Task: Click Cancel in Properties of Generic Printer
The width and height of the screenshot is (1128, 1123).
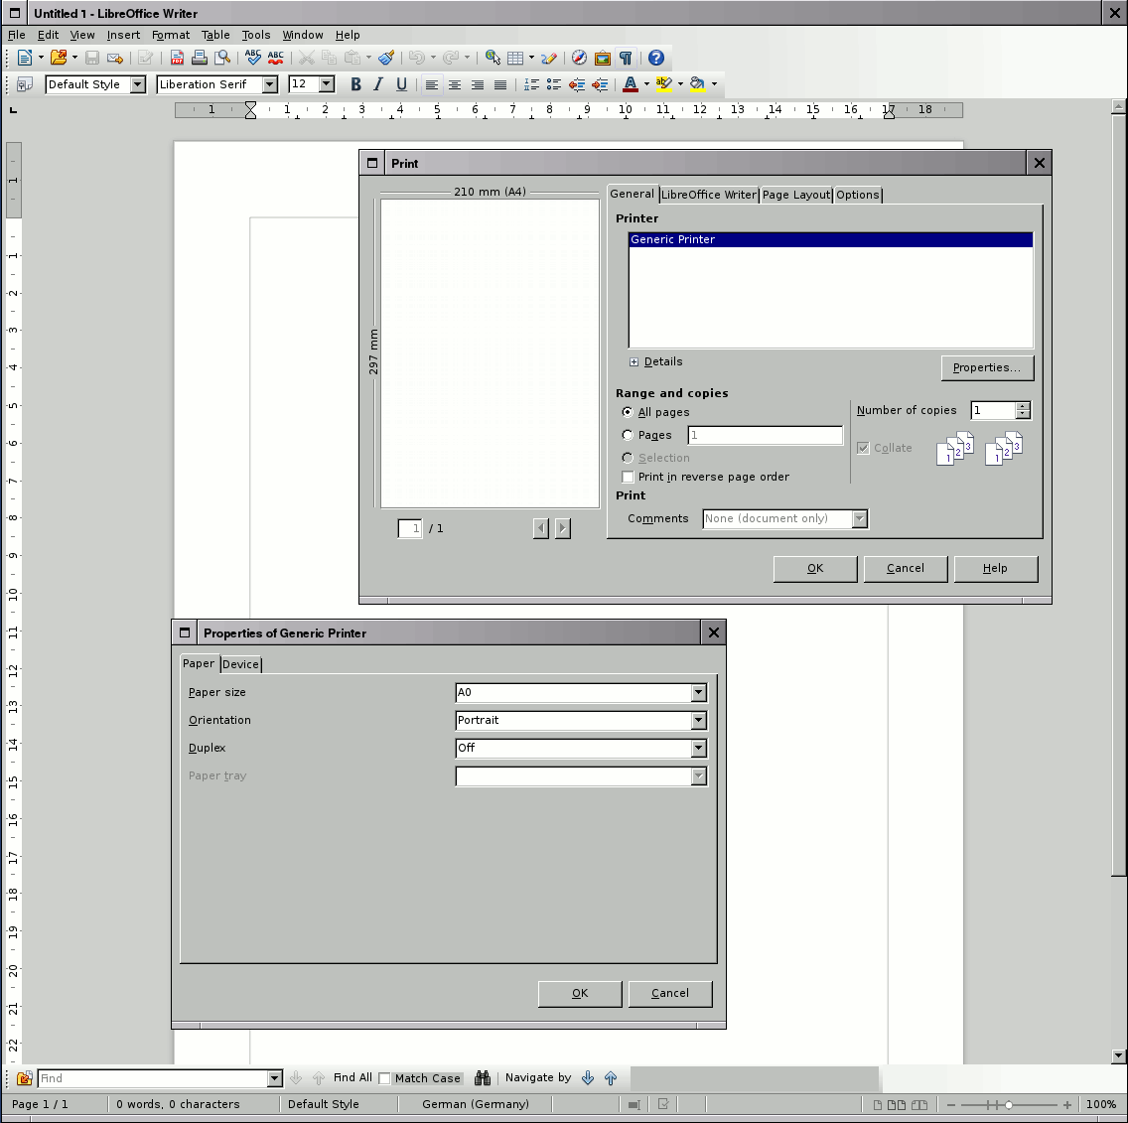Action: pos(669,994)
